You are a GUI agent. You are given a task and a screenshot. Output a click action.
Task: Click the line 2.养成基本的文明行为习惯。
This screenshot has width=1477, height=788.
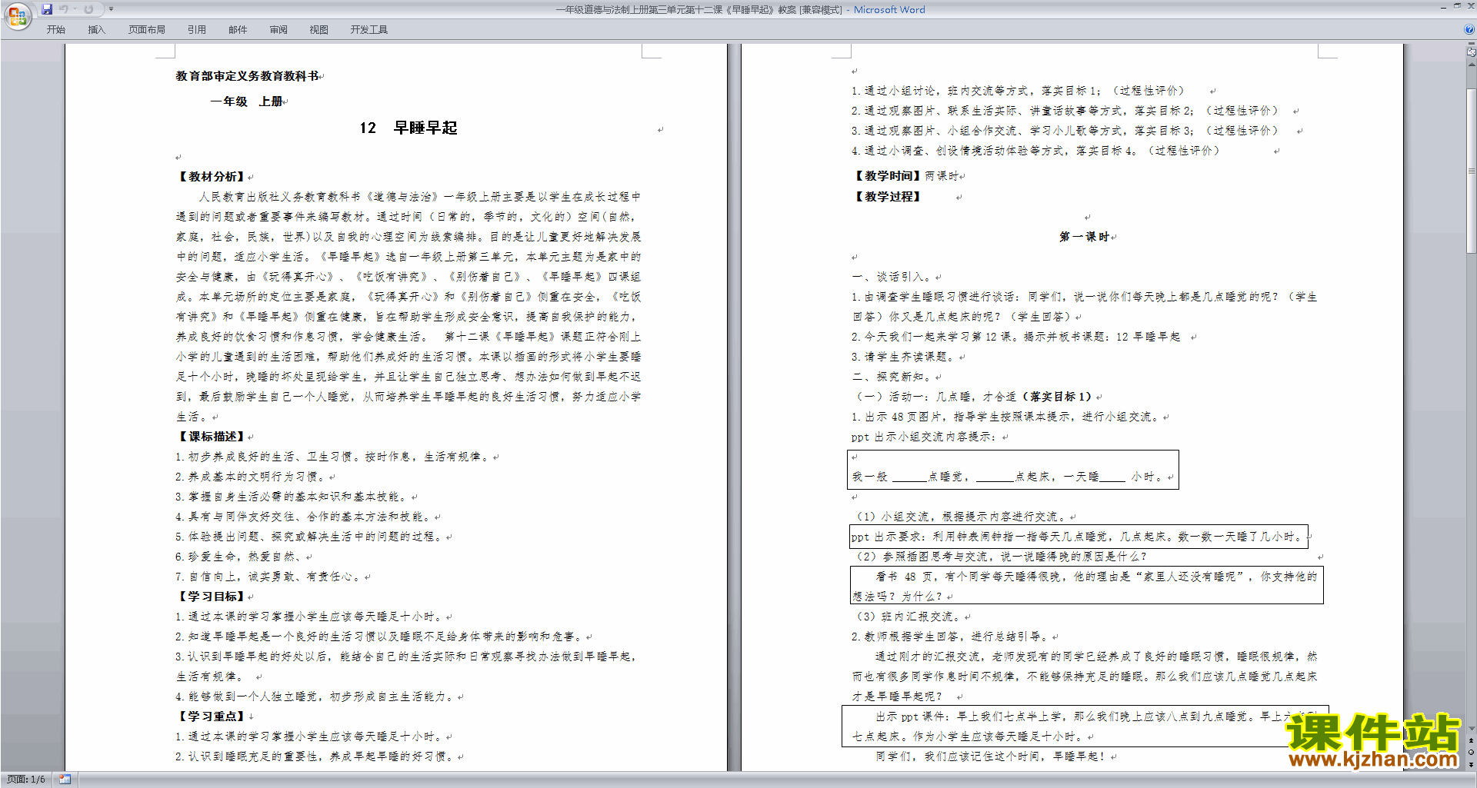(x=250, y=477)
